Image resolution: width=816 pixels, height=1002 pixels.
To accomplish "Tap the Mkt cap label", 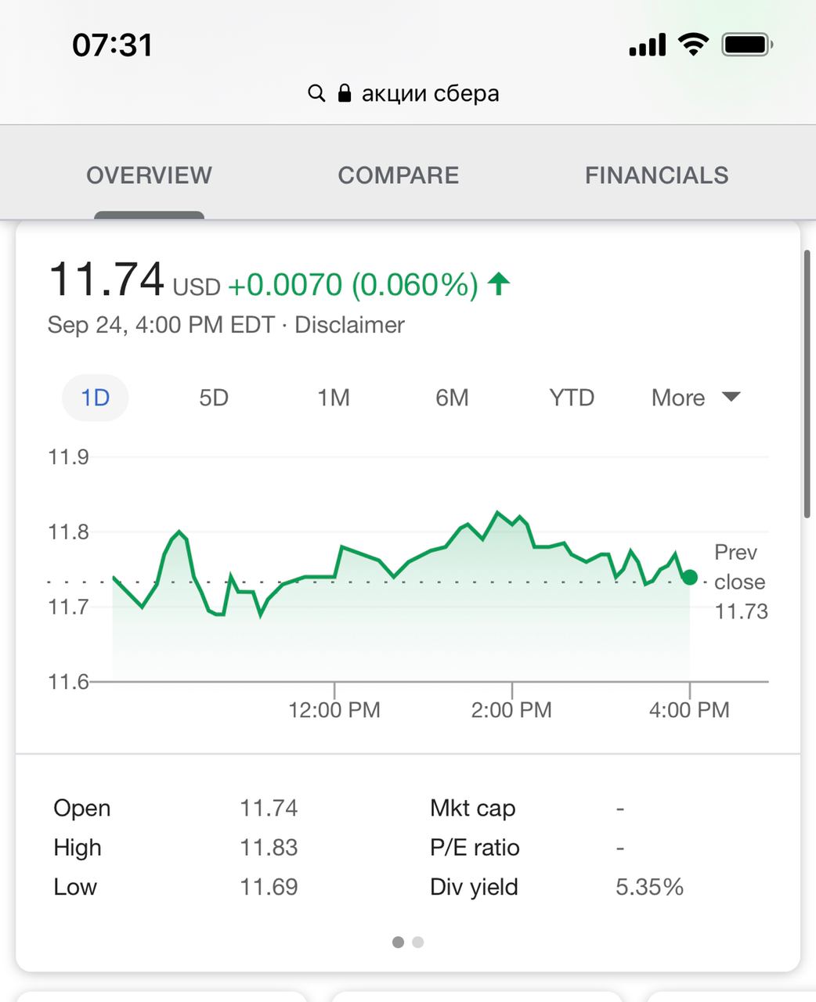I will [473, 808].
